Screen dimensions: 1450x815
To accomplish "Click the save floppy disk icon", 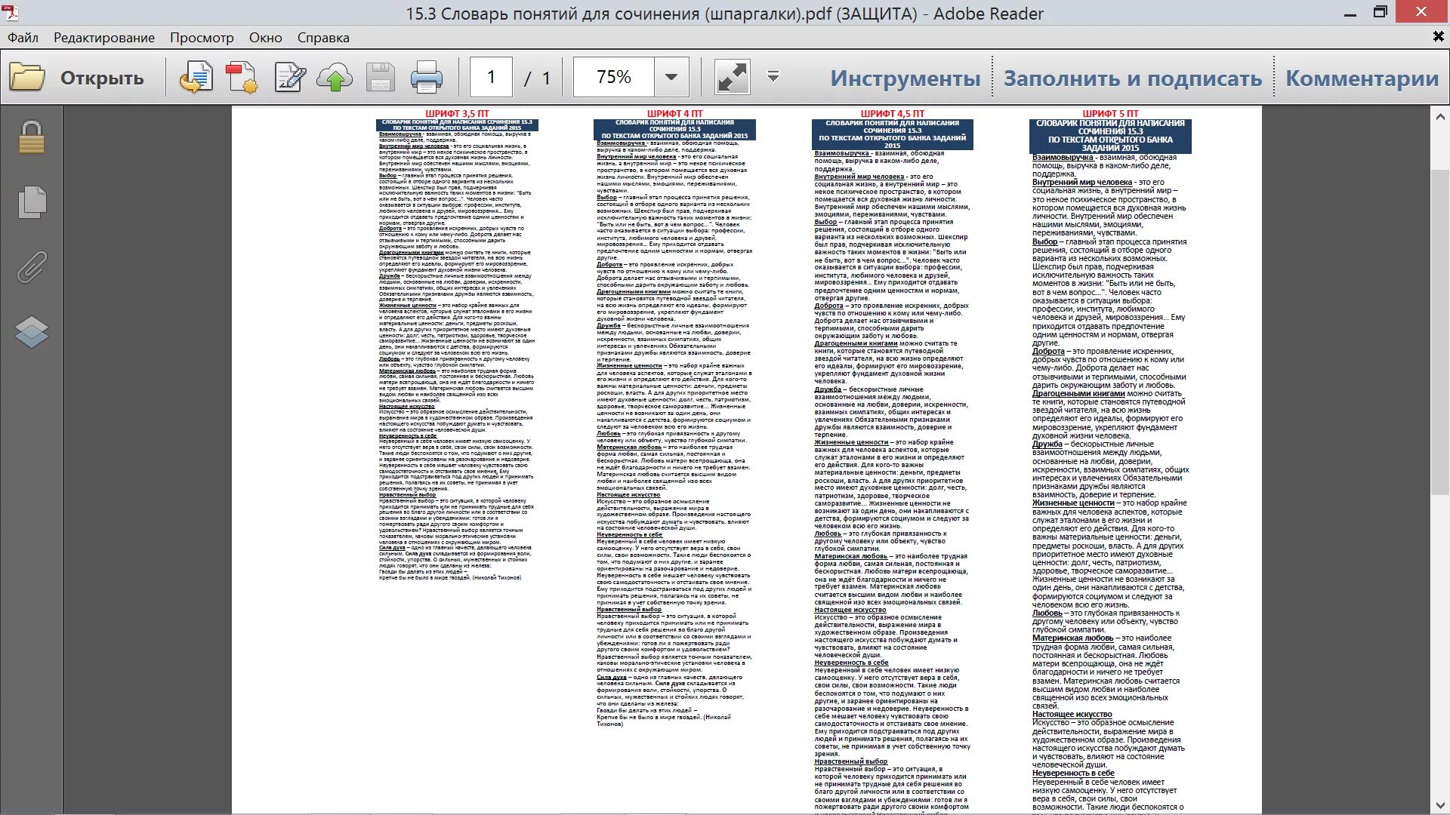I will 381,77.
